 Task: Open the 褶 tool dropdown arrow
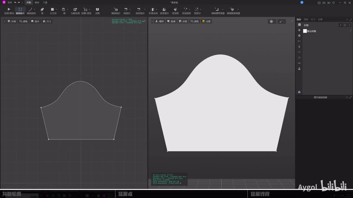pyautogui.click(x=68, y=9)
